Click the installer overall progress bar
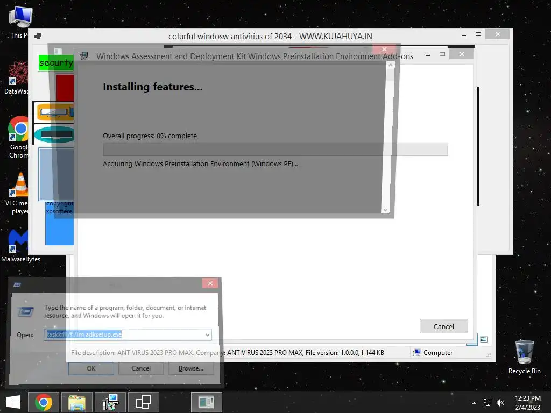Viewport: 551px width, 413px height. tap(275, 149)
